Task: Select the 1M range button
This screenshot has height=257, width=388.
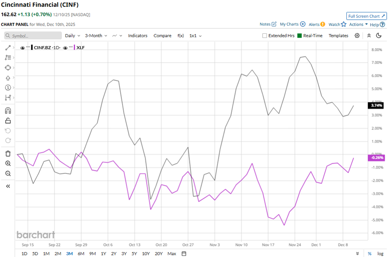Action: [46, 254]
